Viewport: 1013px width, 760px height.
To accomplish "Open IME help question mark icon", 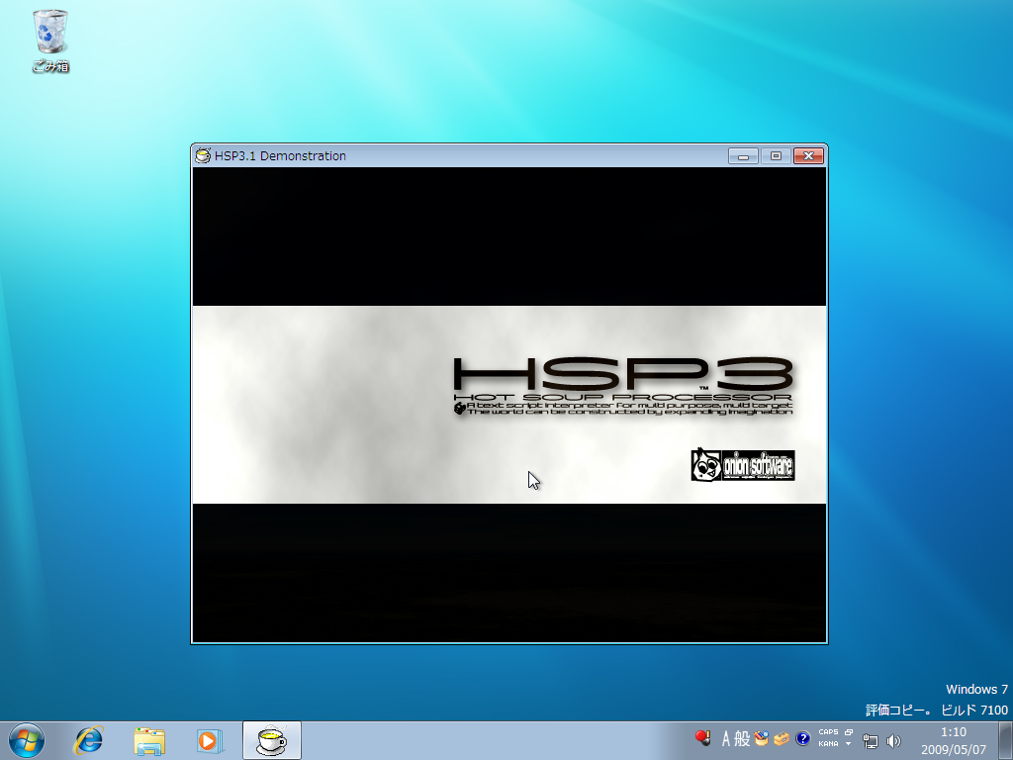I will click(802, 738).
